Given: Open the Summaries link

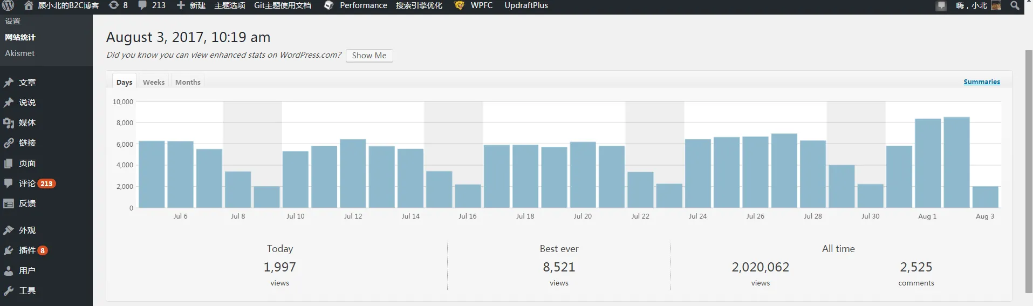Looking at the screenshot, I should [982, 82].
